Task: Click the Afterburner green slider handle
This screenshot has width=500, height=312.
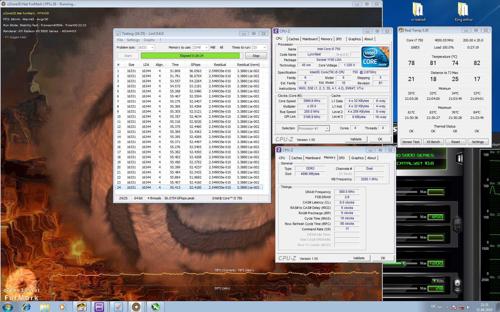Action: point(404,263)
